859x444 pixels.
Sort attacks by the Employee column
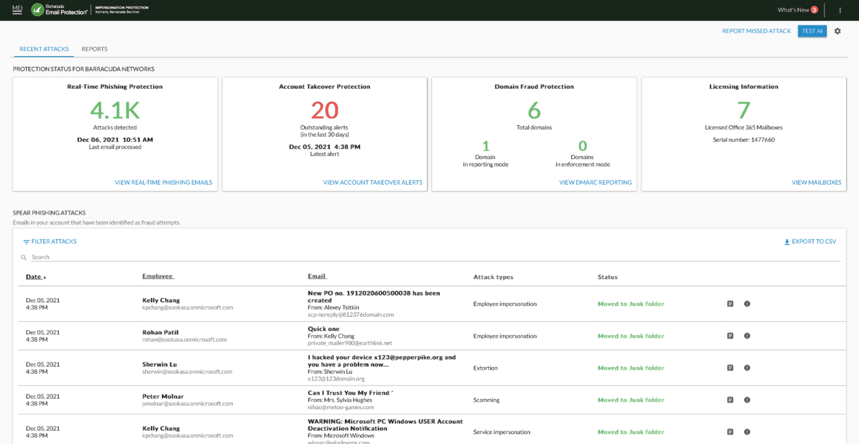[x=158, y=277]
